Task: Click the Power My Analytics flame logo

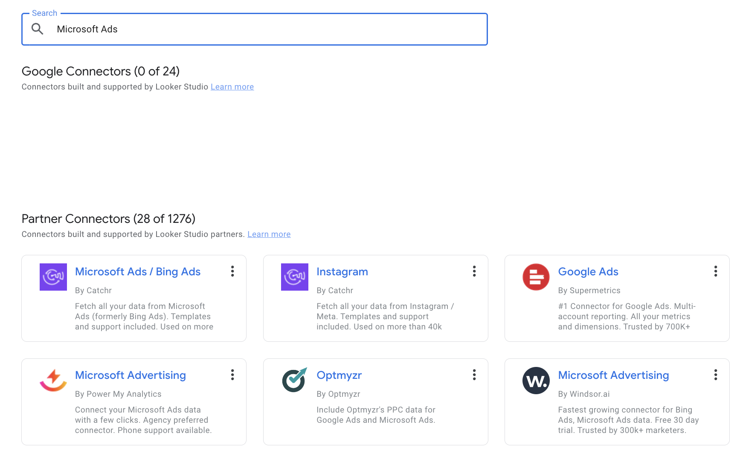Action: tap(53, 381)
